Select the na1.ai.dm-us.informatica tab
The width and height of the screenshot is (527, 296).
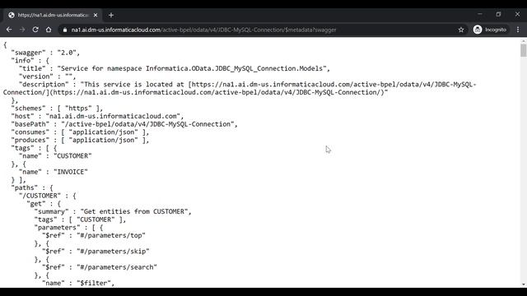53,15
